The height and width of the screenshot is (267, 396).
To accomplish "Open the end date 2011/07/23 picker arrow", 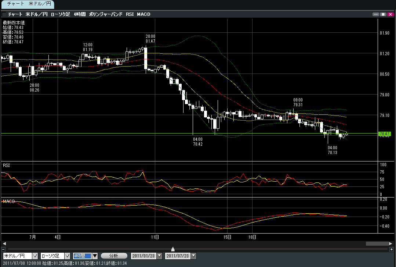I will pos(194,256).
